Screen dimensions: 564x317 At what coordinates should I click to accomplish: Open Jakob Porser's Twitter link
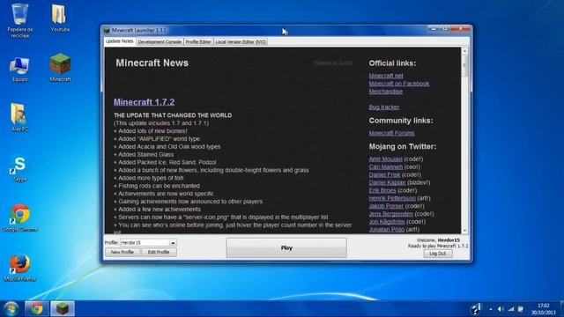pyautogui.click(x=386, y=206)
